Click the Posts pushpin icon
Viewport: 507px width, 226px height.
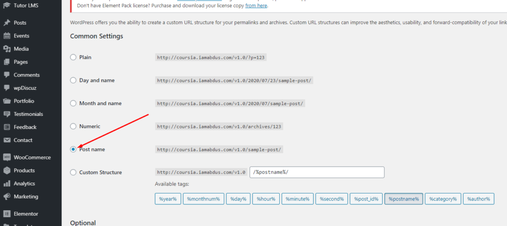pyautogui.click(x=6, y=23)
